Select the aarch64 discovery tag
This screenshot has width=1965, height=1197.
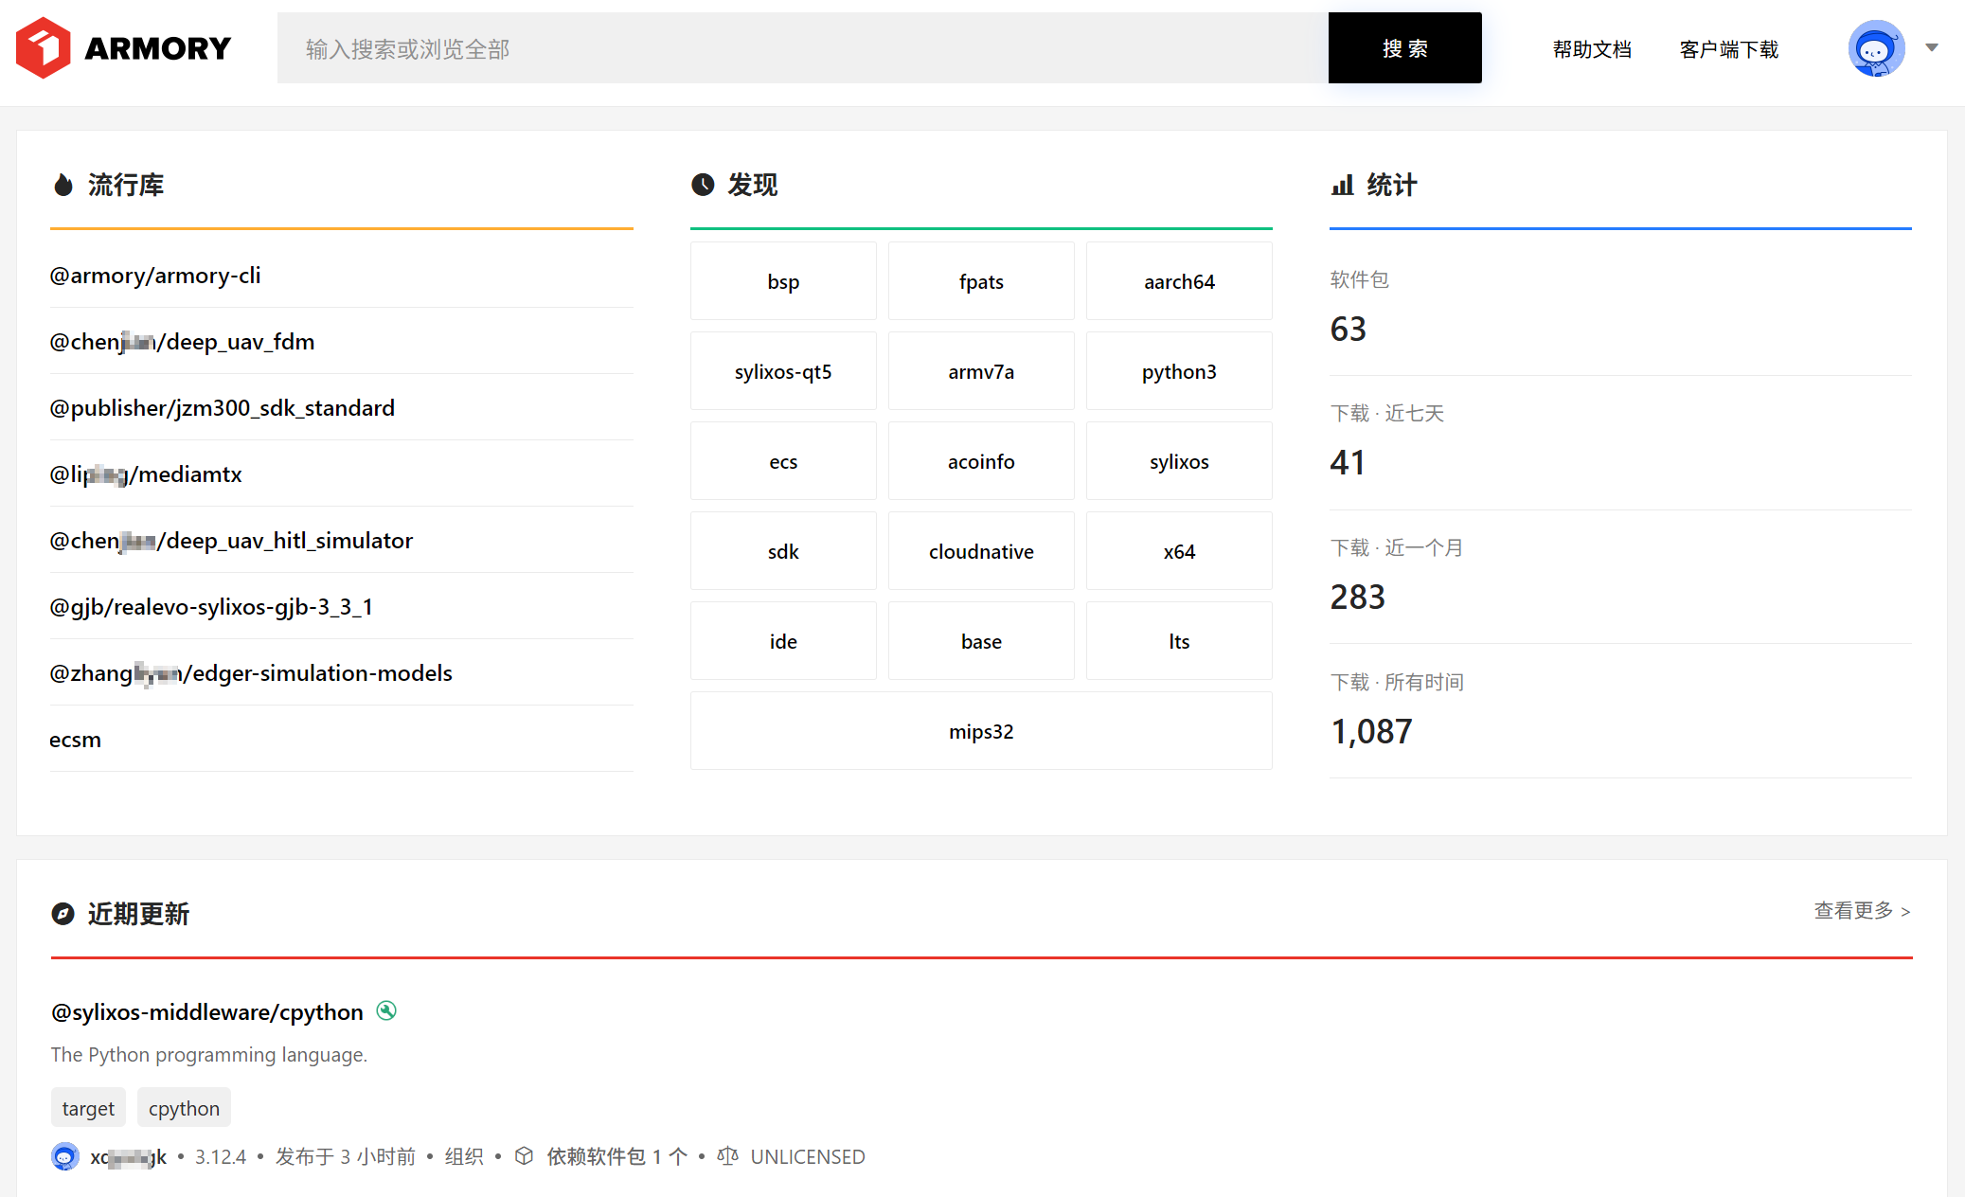(x=1179, y=281)
